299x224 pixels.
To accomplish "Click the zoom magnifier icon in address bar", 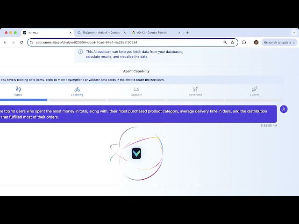I will (x=225, y=42).
